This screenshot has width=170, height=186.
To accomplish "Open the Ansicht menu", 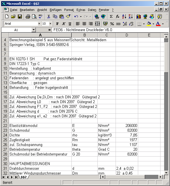I will tap(42, 10).
